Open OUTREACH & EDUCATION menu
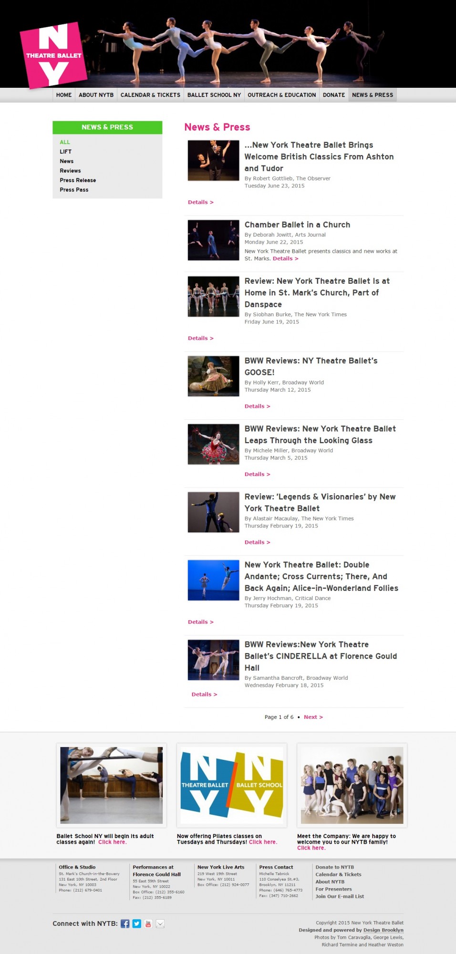This screenshot has height=954, width=456. pyautogui.click(x=282, y=95)
